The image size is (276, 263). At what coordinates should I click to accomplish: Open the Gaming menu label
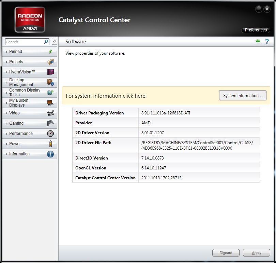point(16,123)
